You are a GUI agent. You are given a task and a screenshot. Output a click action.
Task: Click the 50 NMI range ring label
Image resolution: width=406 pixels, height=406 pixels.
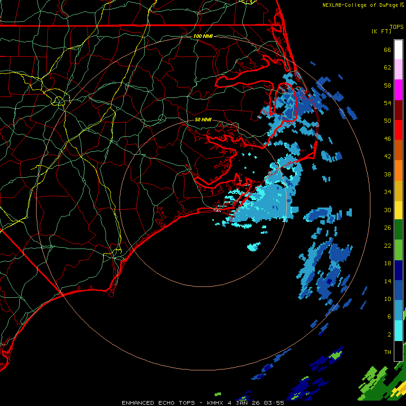click(x=203, y=120)
